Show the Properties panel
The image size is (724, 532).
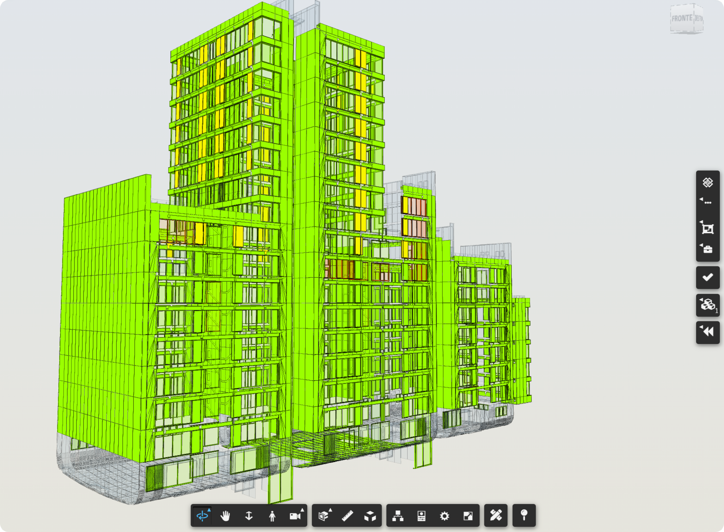point(421,516)
